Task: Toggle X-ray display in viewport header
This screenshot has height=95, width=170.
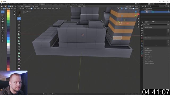Action: point(130,8)
